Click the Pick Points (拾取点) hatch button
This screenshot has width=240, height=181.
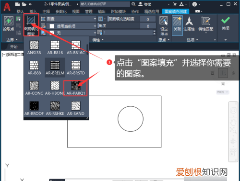tap(9, 23)
